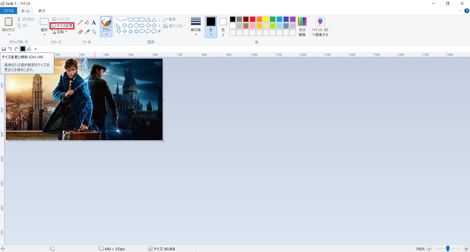Choose the cloud callout shape
Screen dimensions: 470x252
coord(154,31)
